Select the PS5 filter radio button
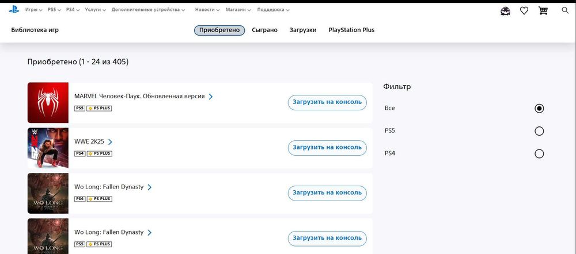This screenshot has width=576, height=254. tap(539, 131)
